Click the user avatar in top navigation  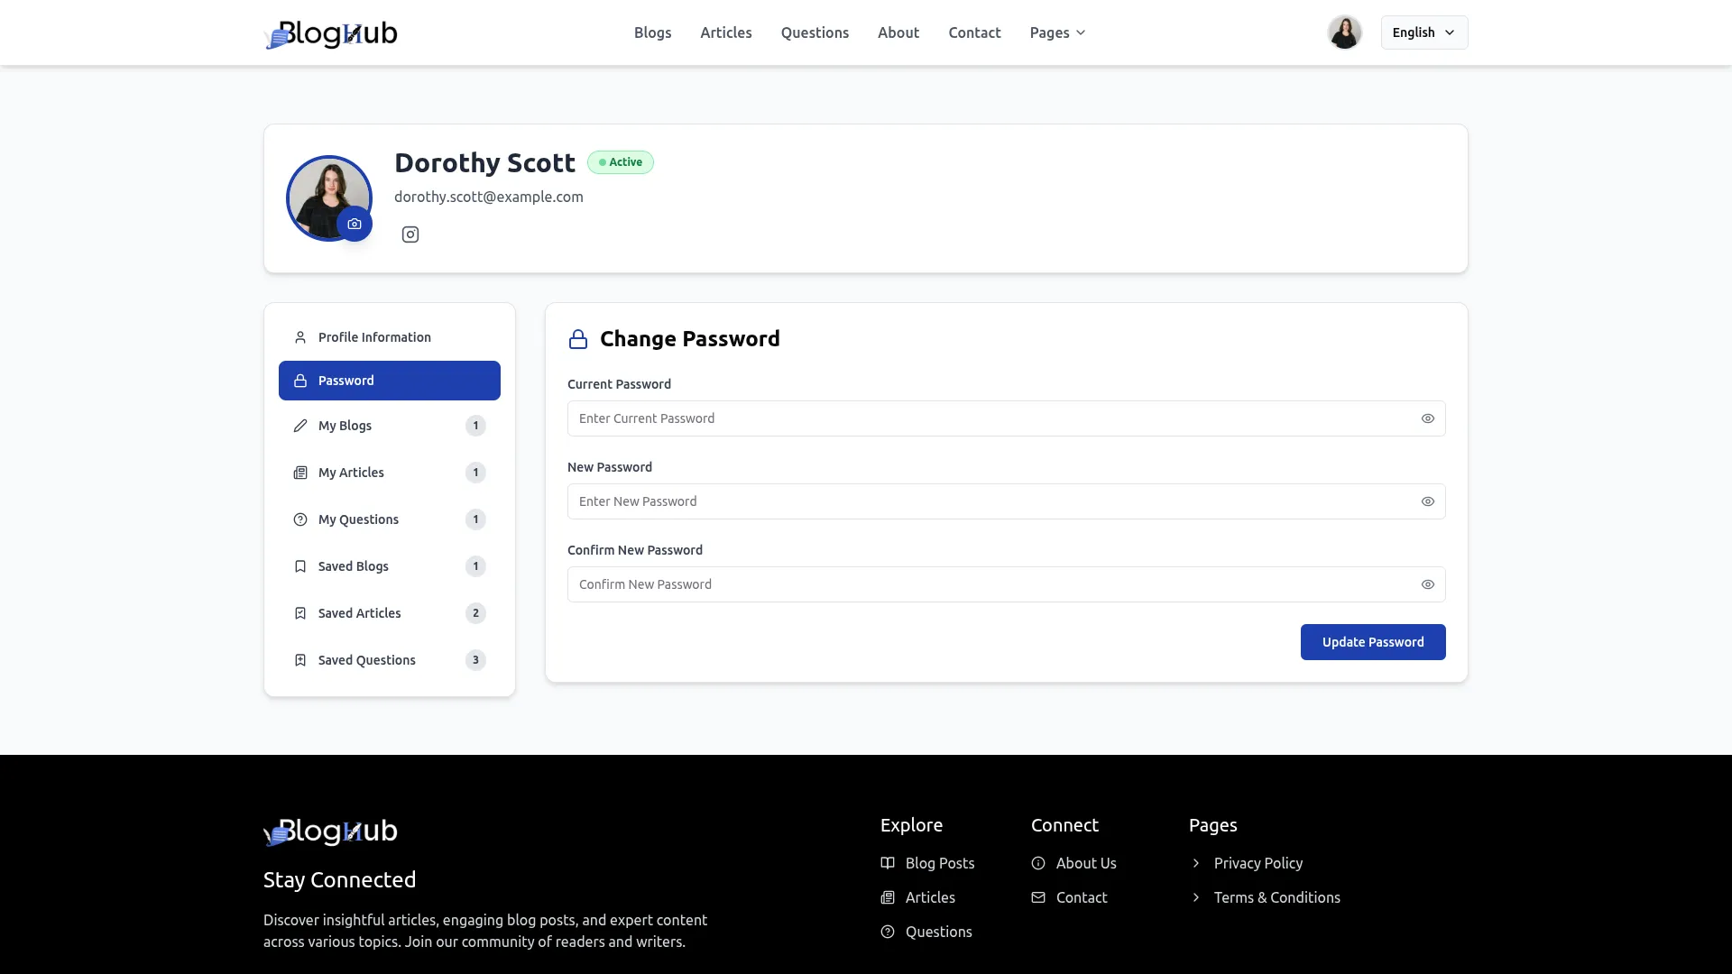(1344, 32)
